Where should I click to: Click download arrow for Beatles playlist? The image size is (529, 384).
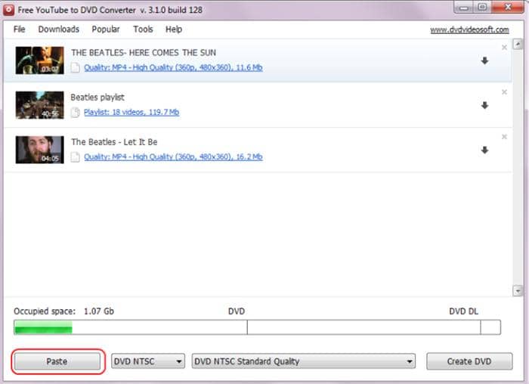[x=485, y=105]
